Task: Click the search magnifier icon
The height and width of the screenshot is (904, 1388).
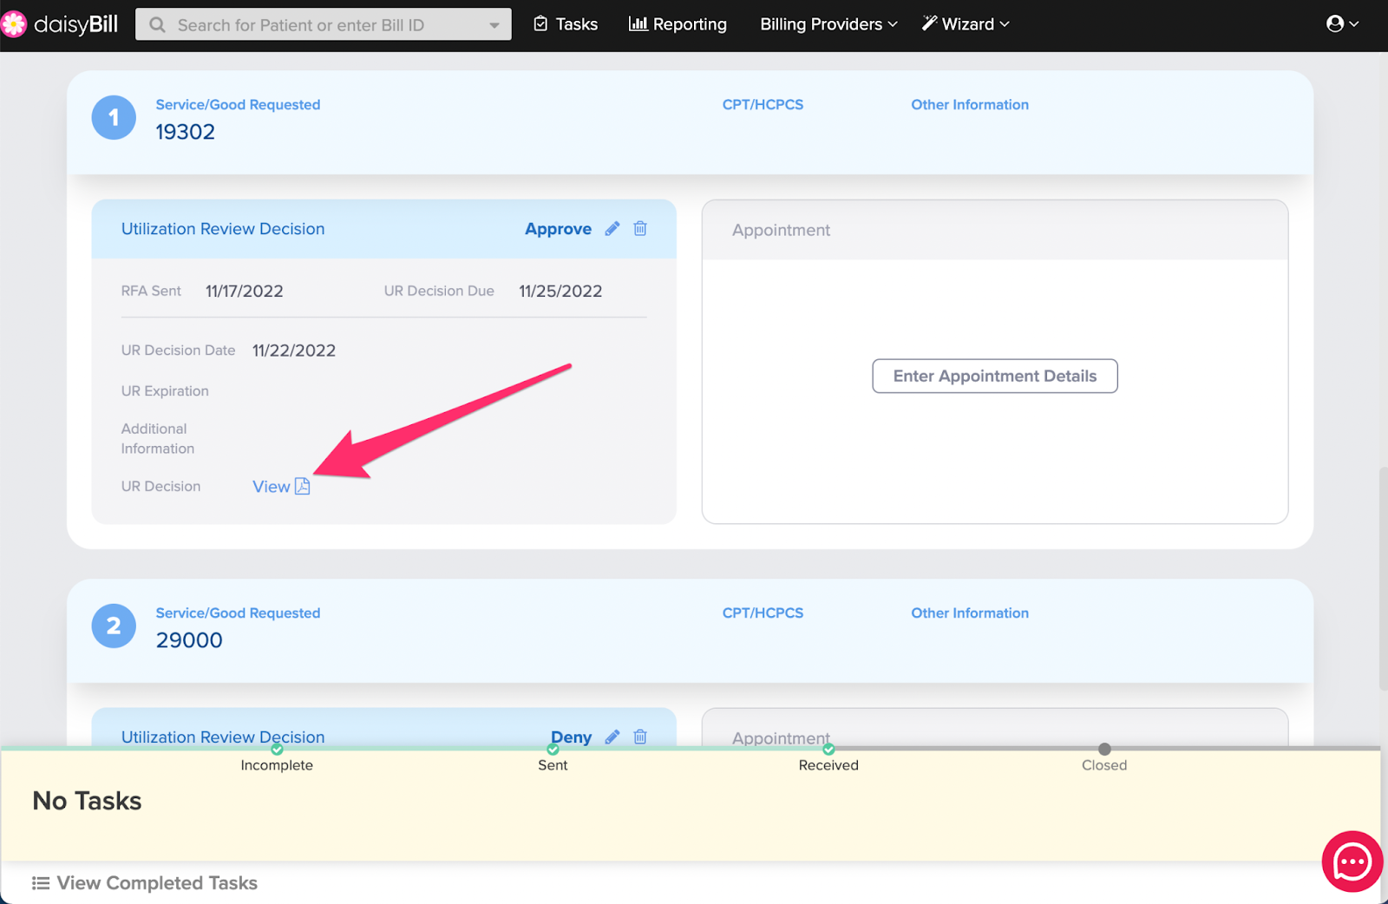Action: (157, 25)
